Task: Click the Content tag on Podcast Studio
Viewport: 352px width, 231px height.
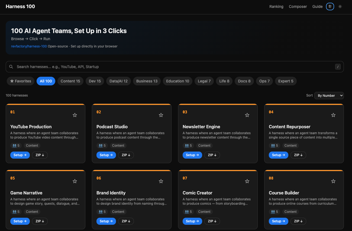Action: [x=118, y=146]
